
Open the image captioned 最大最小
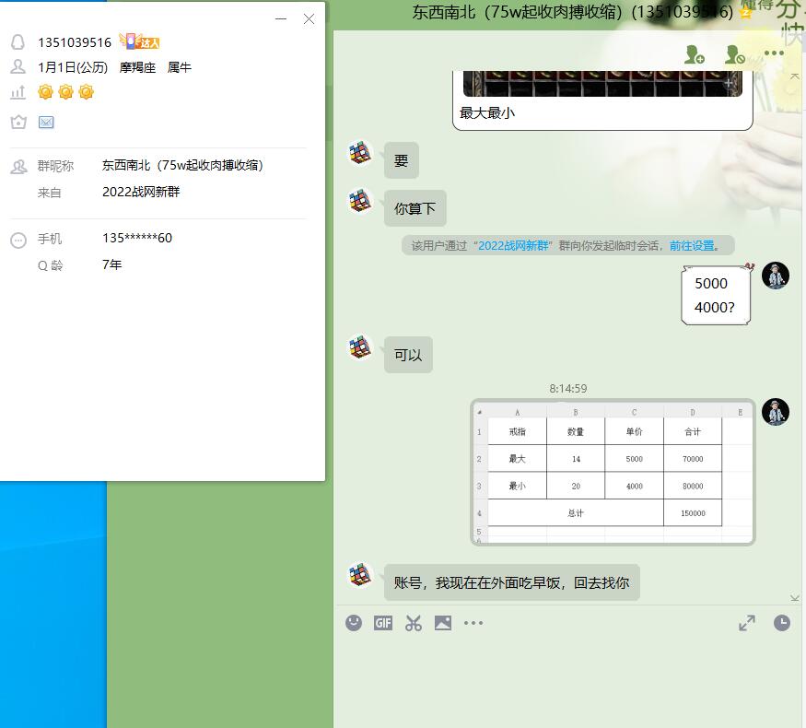[x=602, y=83]
